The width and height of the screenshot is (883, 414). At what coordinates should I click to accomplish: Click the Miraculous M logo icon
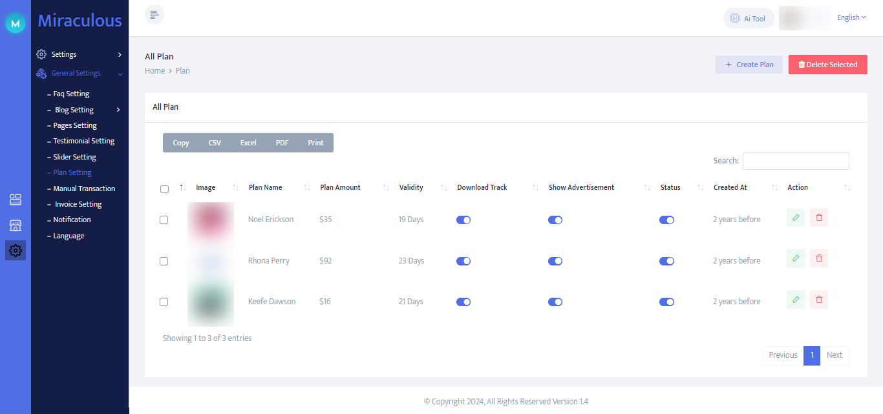point(16,23)
